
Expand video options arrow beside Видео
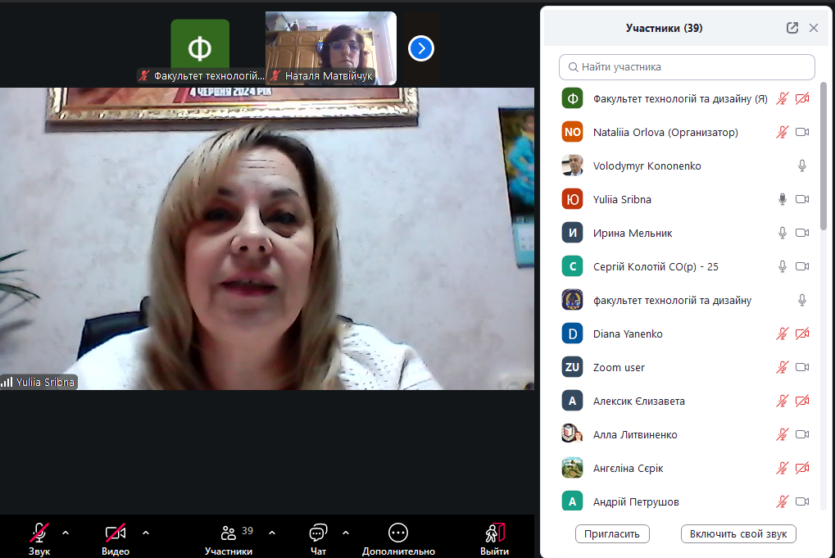click(x=146, y=533)
